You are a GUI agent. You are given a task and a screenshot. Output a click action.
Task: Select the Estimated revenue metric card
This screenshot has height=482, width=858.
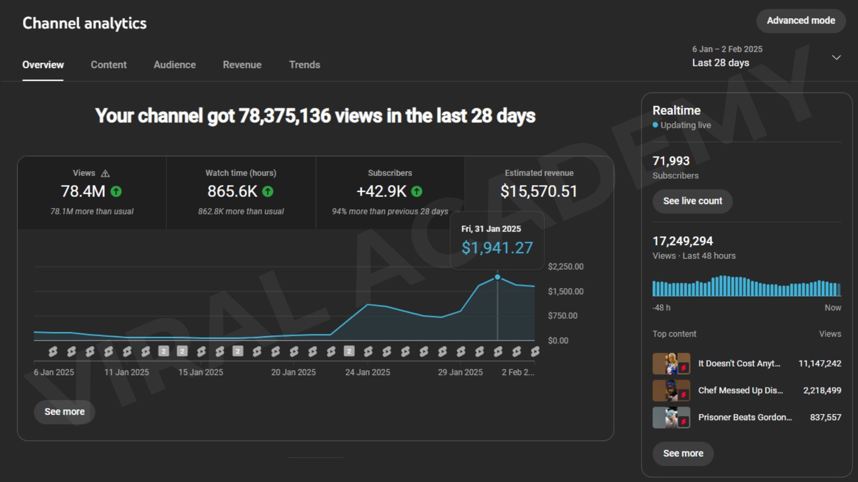point(539,192)
